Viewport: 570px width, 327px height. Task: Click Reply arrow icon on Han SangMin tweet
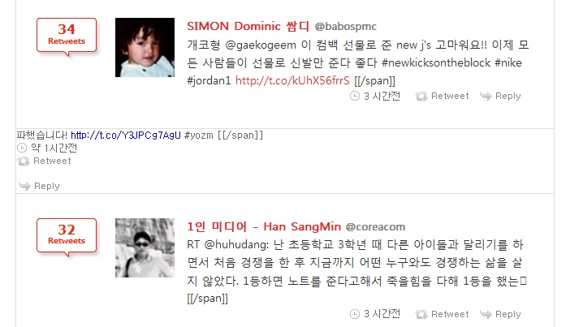point(486,314)
